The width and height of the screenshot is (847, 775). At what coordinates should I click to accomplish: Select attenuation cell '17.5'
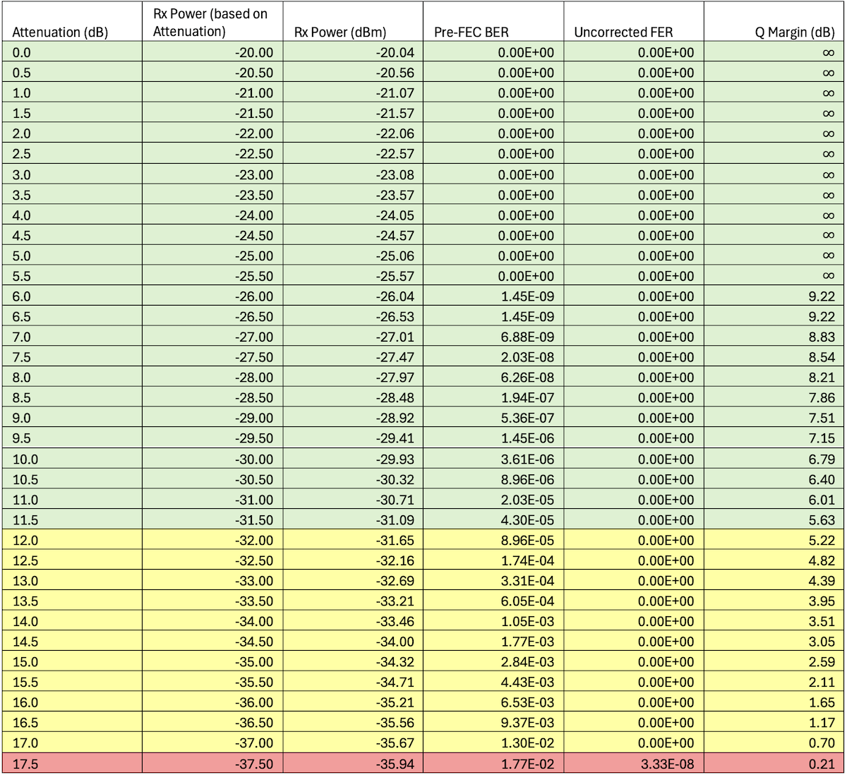coord(71,764)
